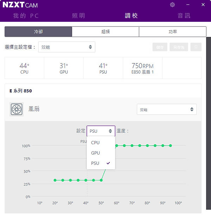Open the settings gear icon

(172, 5)
